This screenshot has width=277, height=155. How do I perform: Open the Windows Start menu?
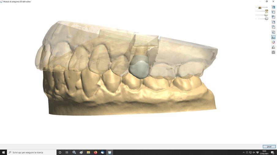click(x=3, y=152)
